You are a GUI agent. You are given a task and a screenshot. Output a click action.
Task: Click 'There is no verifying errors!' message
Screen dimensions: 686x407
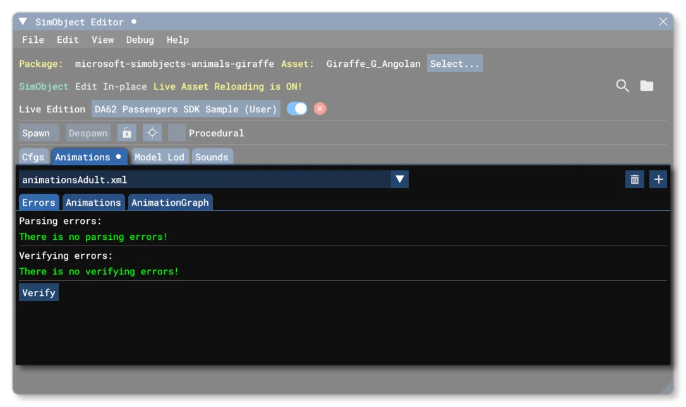point(99,271)
